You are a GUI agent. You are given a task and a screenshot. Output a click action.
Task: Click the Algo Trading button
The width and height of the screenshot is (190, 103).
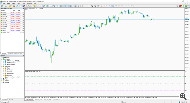click(28, 6)
